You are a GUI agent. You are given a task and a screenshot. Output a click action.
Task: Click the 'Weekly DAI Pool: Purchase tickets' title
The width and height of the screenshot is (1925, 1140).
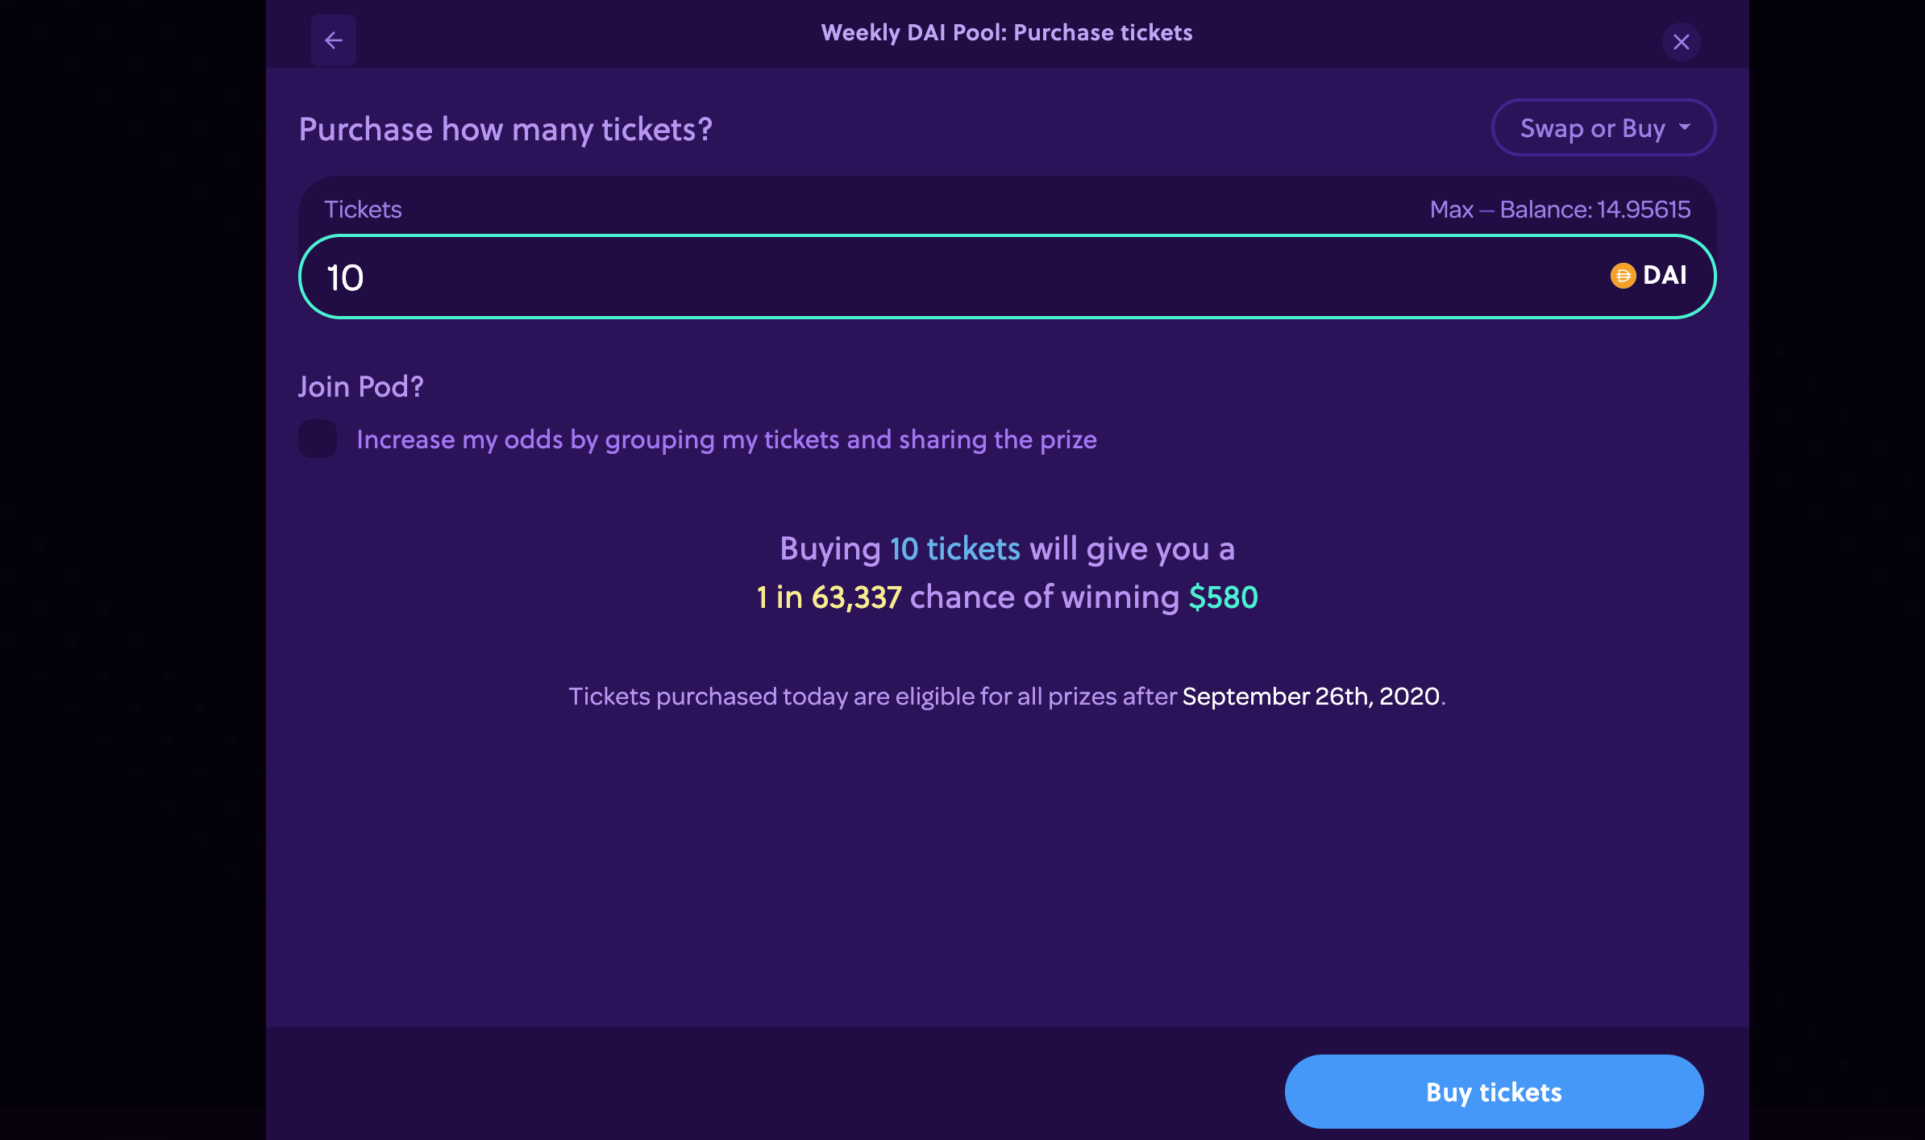tap(1006, 32)
